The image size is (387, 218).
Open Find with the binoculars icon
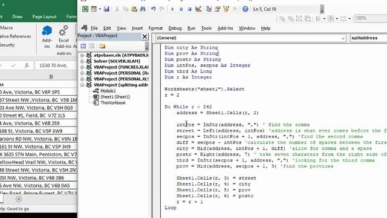[143, 9]
